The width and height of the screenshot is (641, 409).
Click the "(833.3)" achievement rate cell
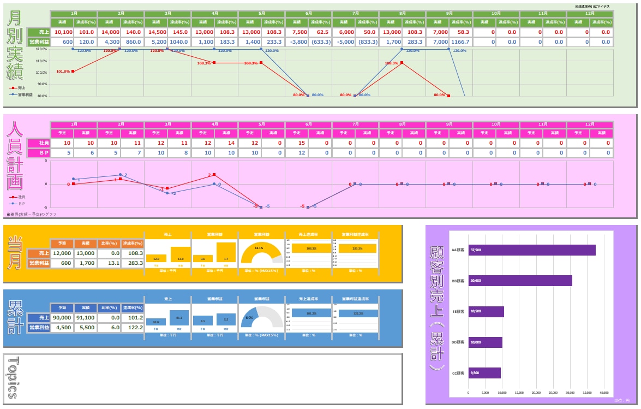[368, 42]
